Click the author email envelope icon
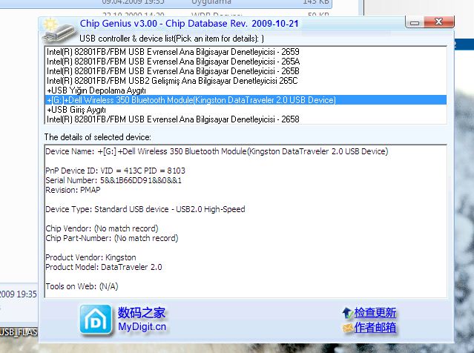The width and height of the screenshot is (474, 353). (348, 328)
